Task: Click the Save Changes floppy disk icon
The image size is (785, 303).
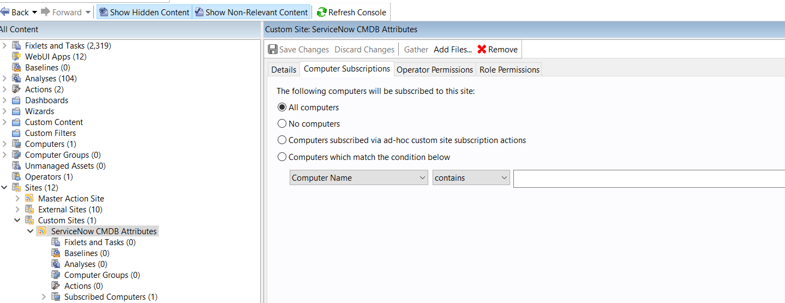Action: (x=273, y=49)
